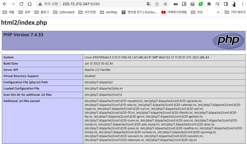This screenshot has height=144, width=247.
Task: Click the share page icon
Action: 157,4
